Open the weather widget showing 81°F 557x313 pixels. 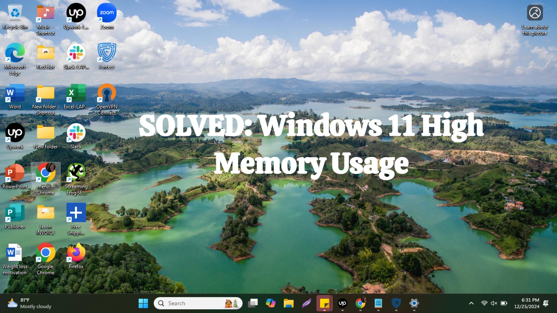click(x=29, y=303)
